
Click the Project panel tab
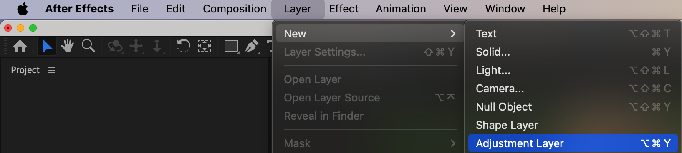pyautogui.click(x=25, y=70)
